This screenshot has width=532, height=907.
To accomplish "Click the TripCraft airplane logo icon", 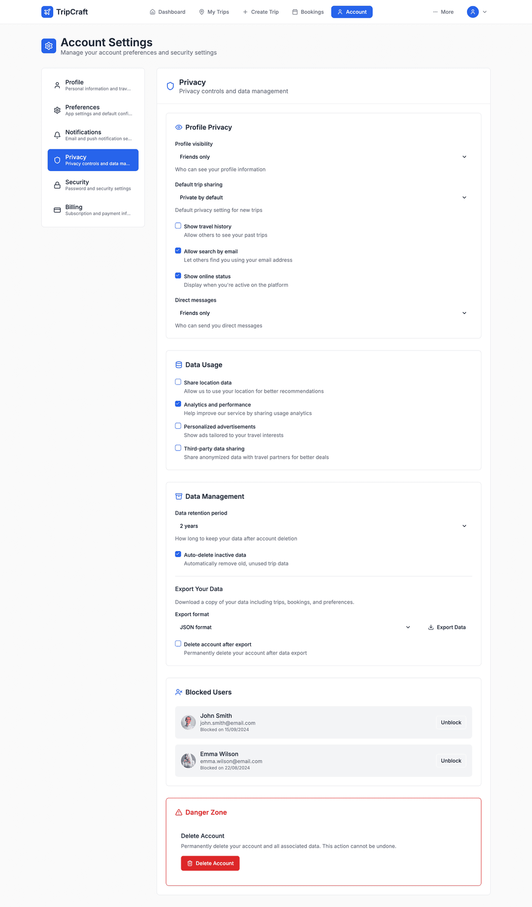I will click(47, 11).
